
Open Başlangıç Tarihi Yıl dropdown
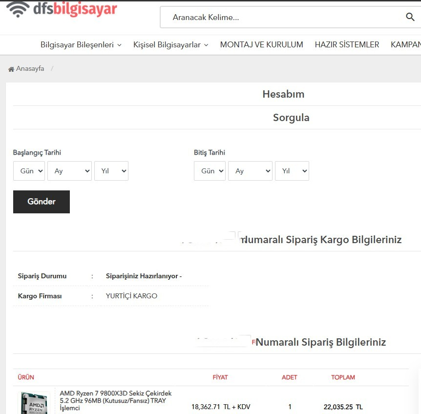[111, 171]
